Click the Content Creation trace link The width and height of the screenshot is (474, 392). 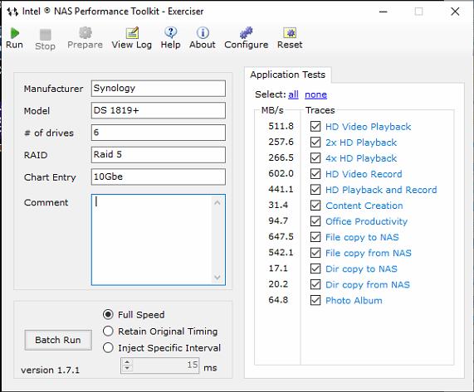(364, 206)
